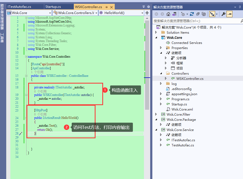
Task: Toggle the Preview Selected Items button
Action: pos(229,14)
